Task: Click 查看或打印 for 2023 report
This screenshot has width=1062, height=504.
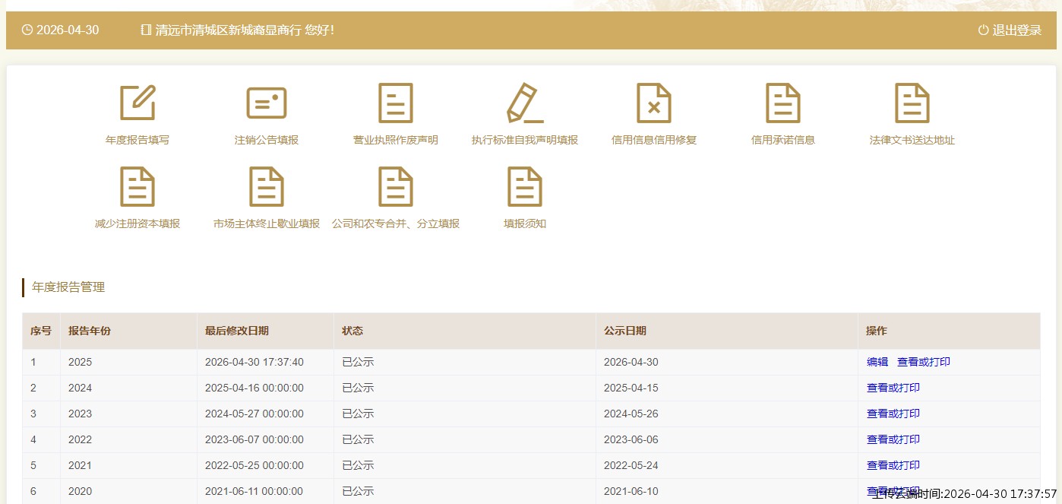Action: coord(893,414)
